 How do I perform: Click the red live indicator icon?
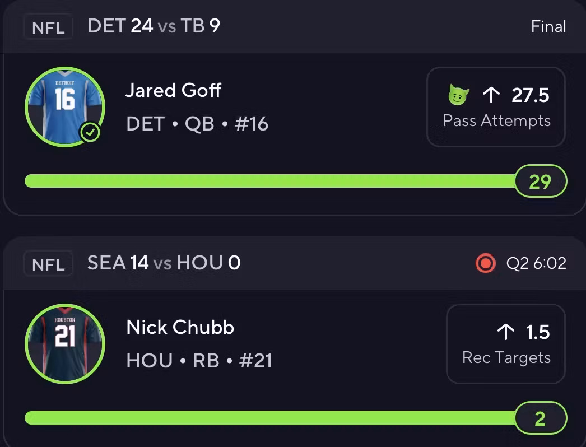(x=485, y=263)
